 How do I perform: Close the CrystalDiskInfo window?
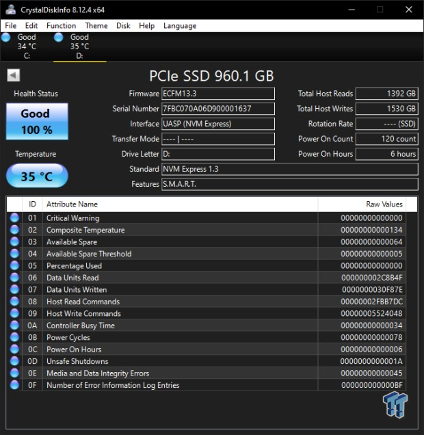point(409,10)
